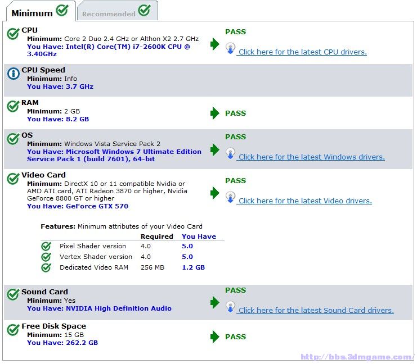Follow the latest Sound Card drivers link

tap(316, 311)
